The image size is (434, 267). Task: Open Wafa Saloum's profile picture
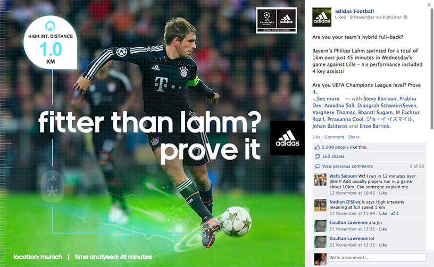(320, 179)
